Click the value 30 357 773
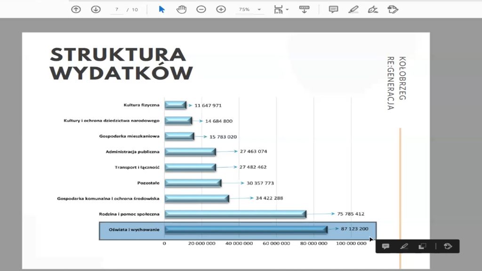The height and width of the screenshot is (271, 482). click(x=260, y=183)
